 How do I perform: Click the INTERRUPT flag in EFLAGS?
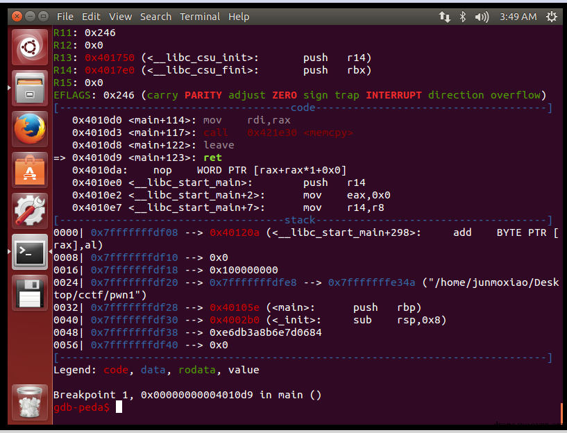393,95
